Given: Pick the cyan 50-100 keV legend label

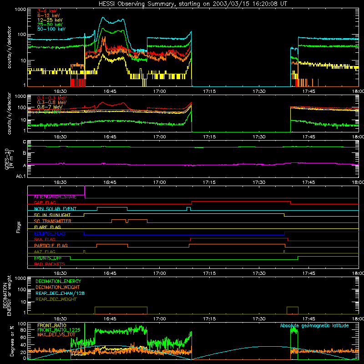Looking at the screenshot, I should tap(51, 29).
